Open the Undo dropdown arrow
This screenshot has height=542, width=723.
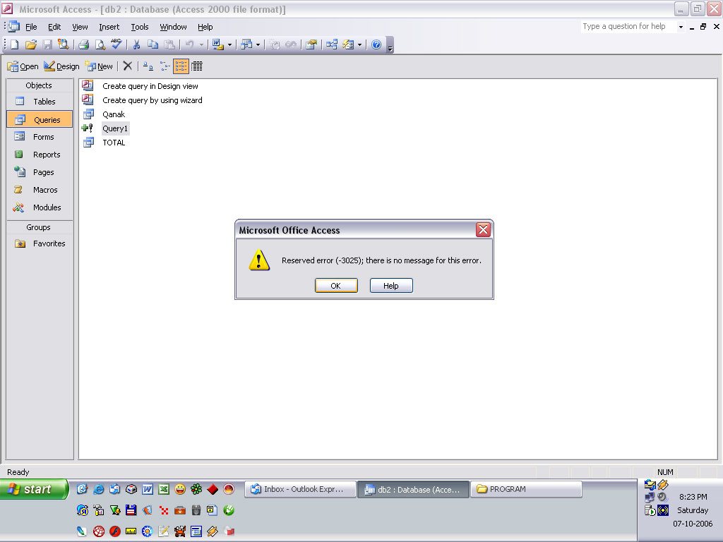201,44
